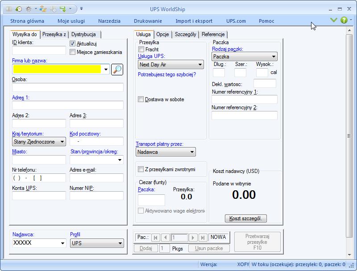Viewport: 357px width, 271px height.
Task: Open the Moje uslugi ribbon tab
Action: (x=71, y=21)
